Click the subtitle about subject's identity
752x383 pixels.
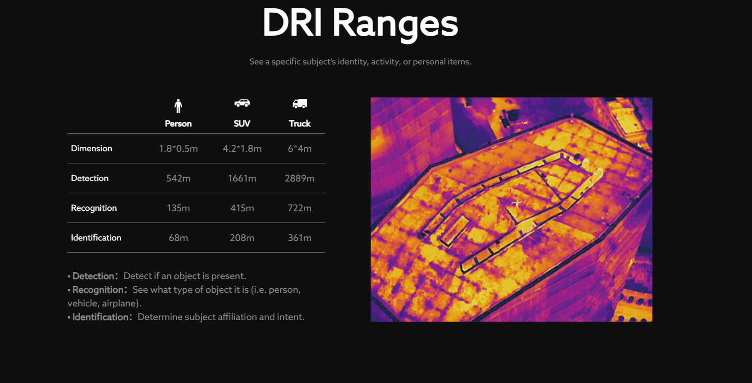[360, 61]
